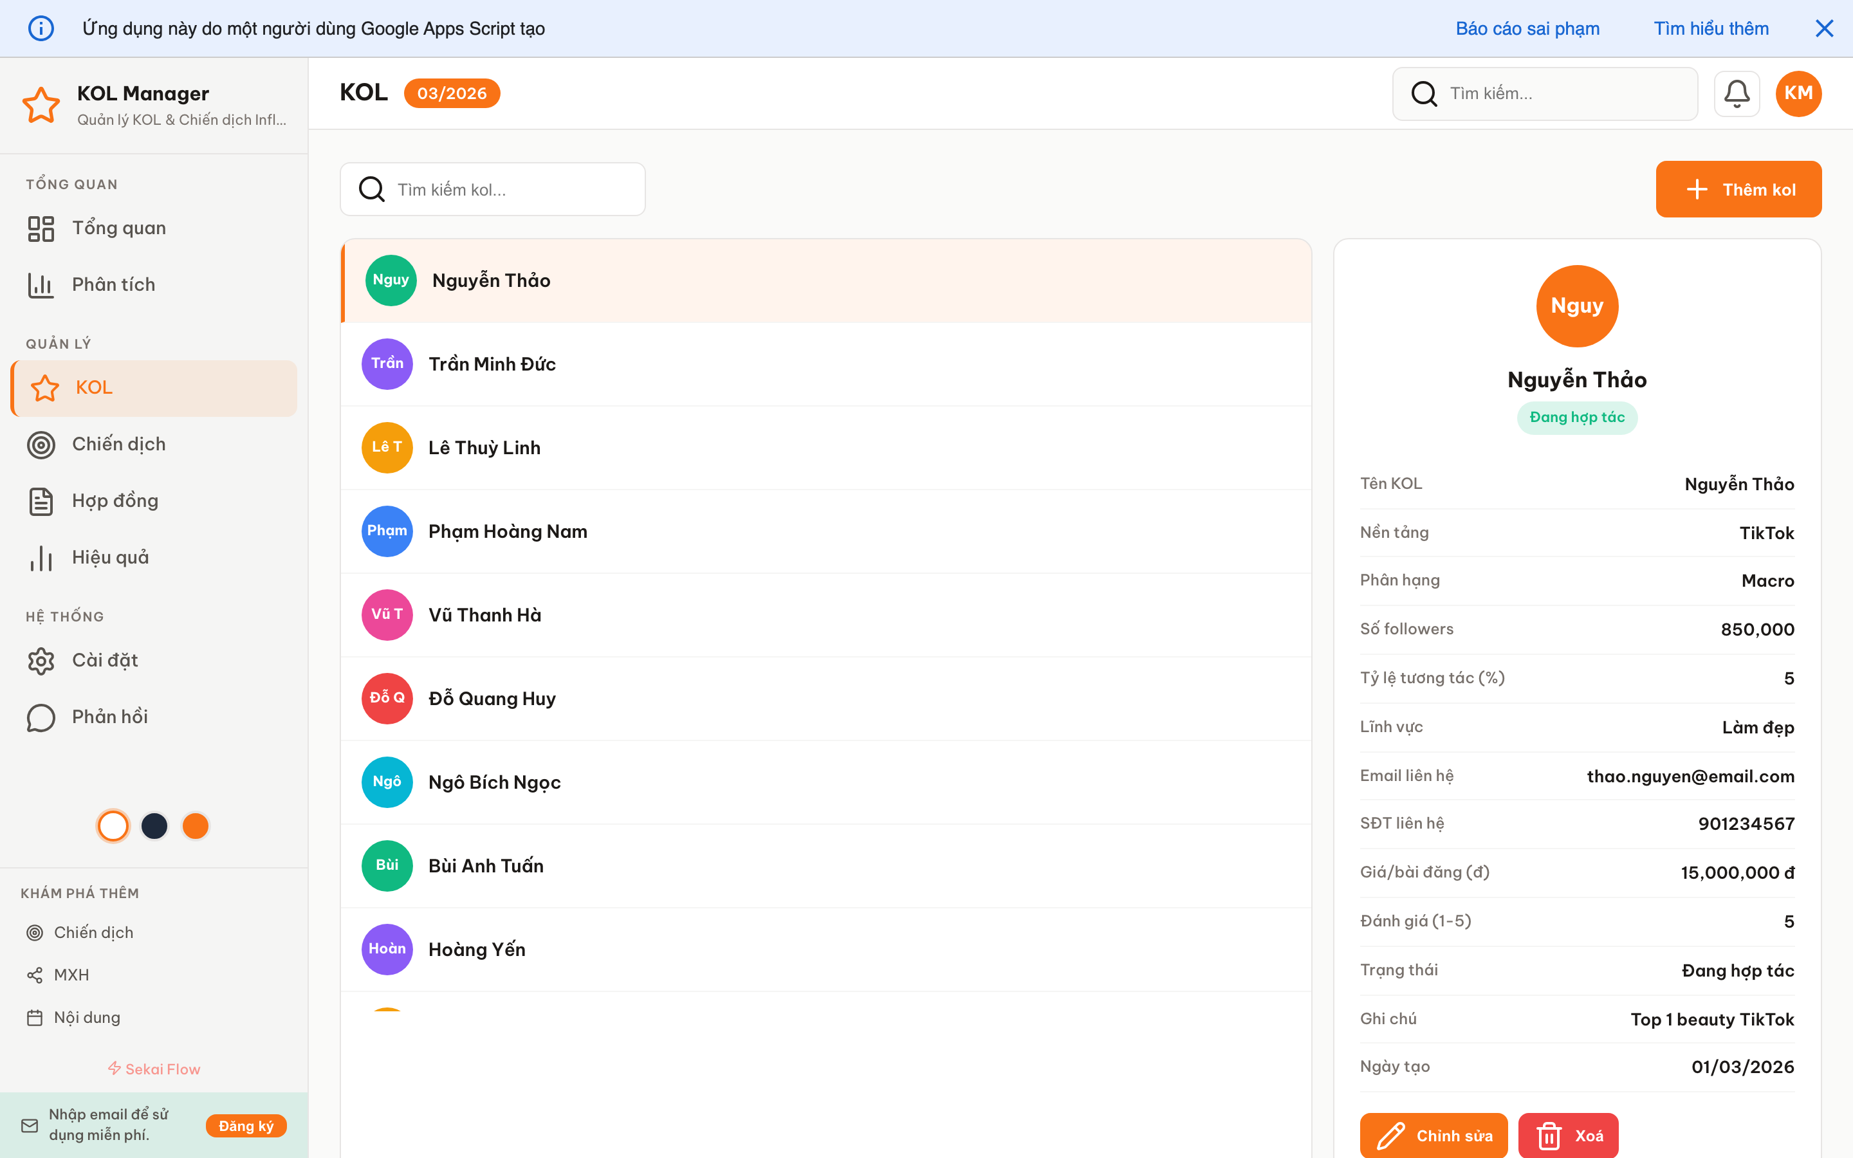Image resolution: width=1853 pixels, height=1158 pixels.
Task: Pick the orange theme color swatch
Action: pos(195,825)
